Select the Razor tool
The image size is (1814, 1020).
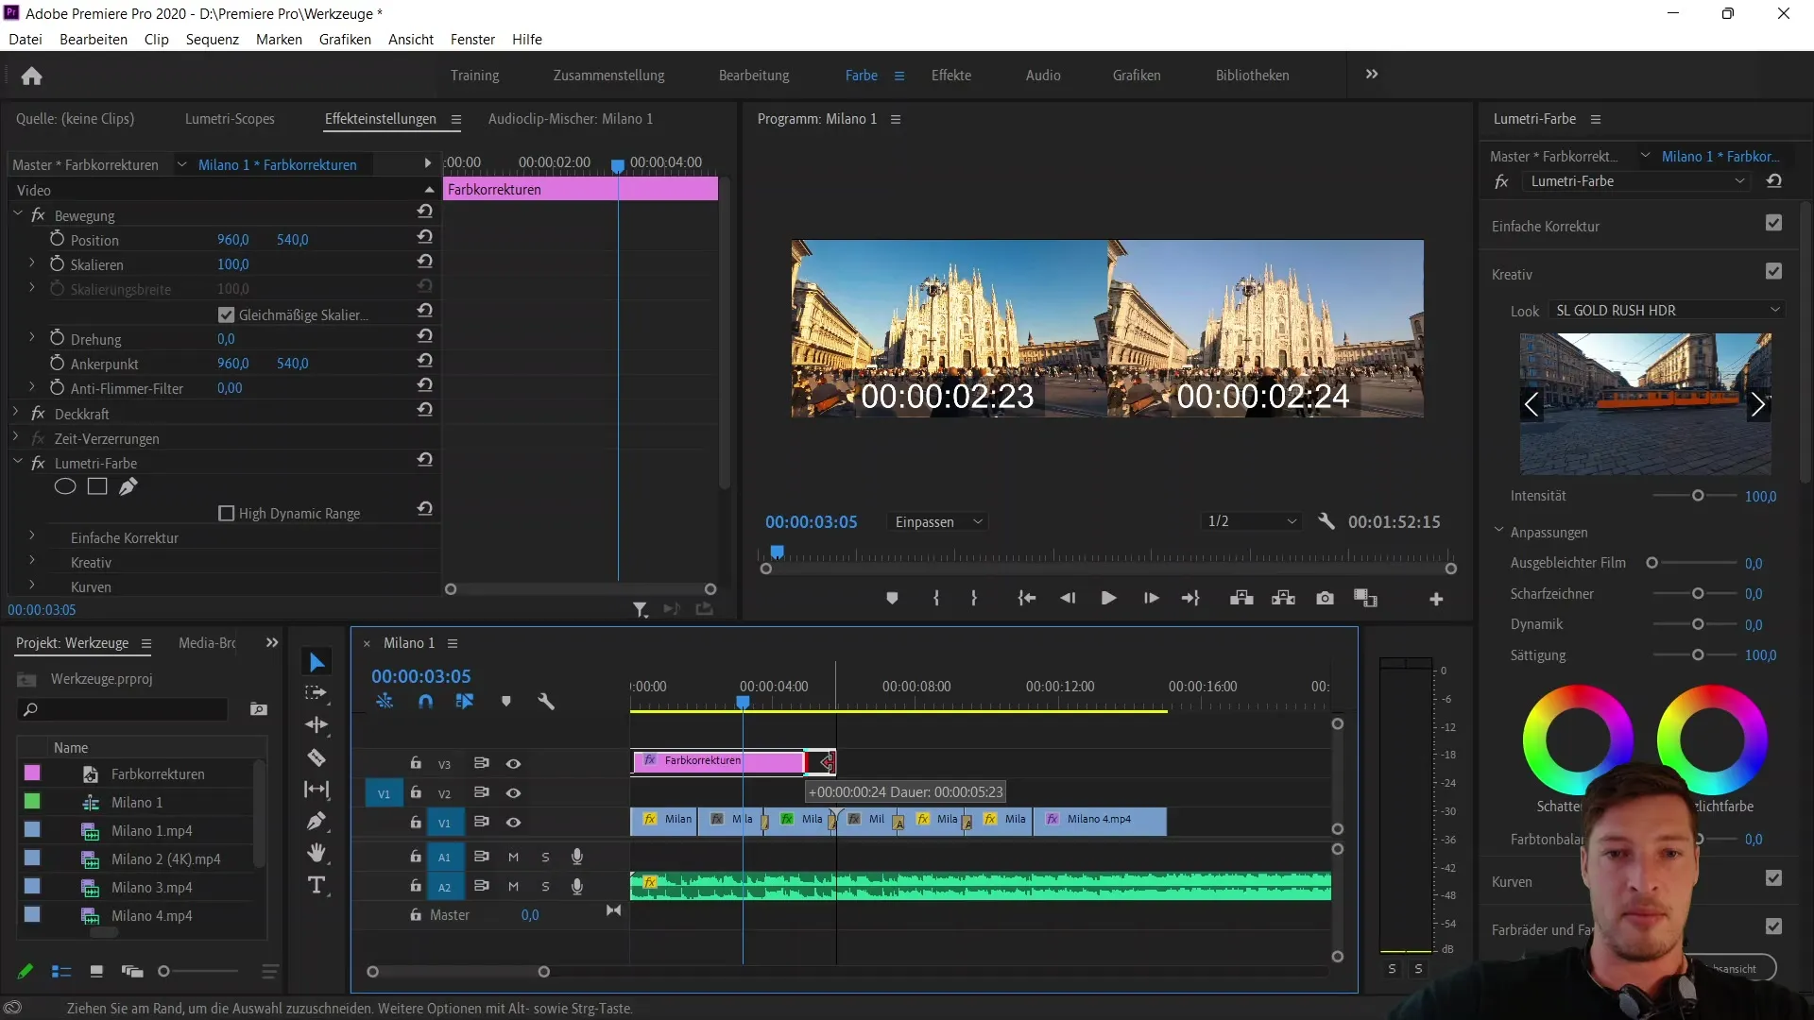(x=317, y=758)
